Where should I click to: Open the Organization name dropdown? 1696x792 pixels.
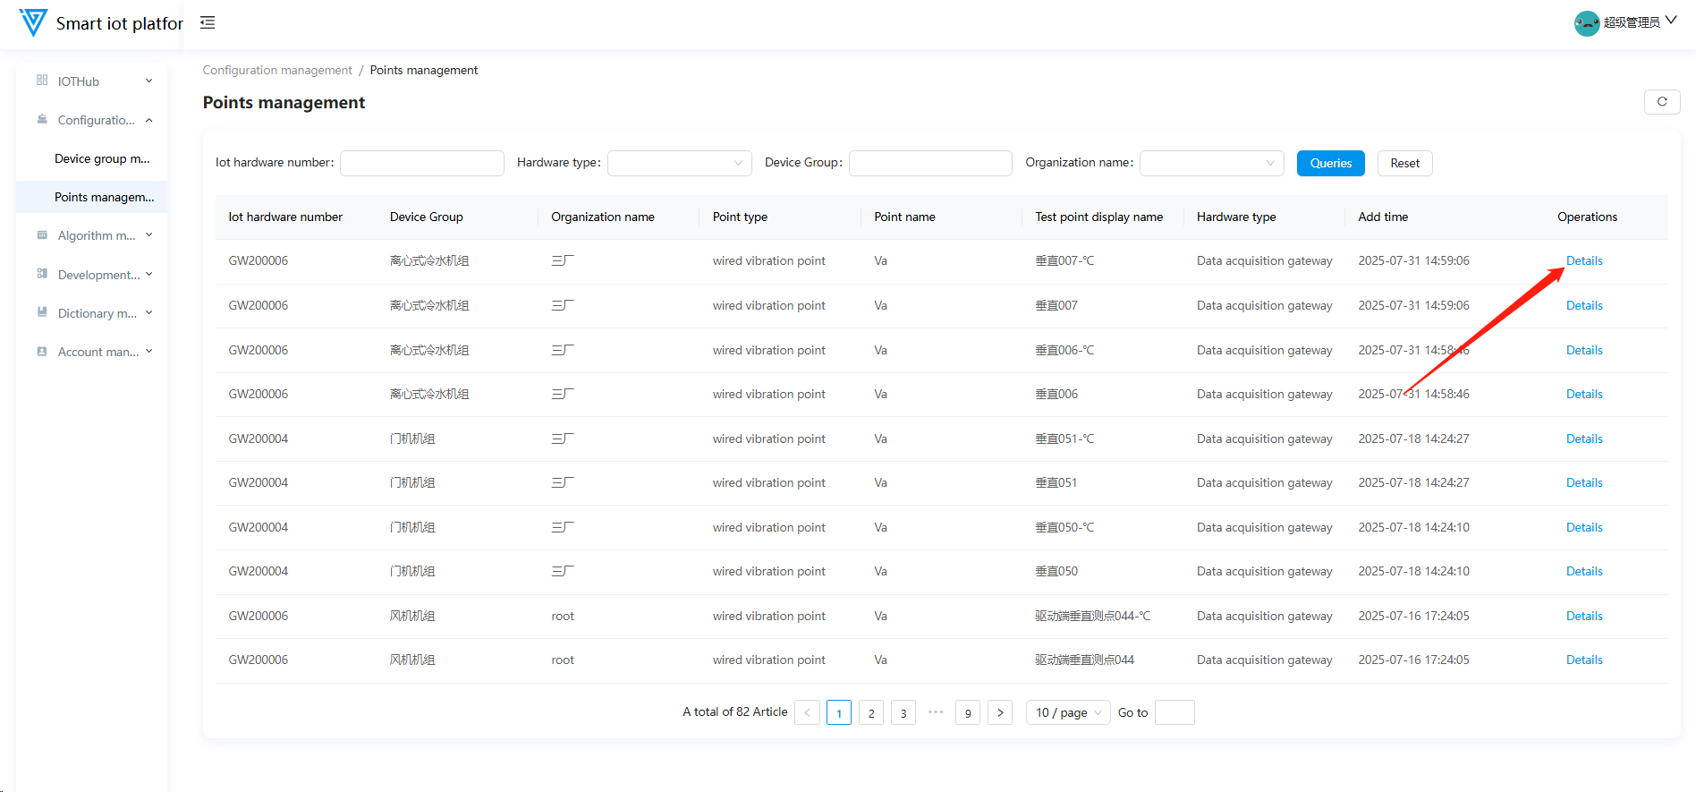pos(1211,163)
